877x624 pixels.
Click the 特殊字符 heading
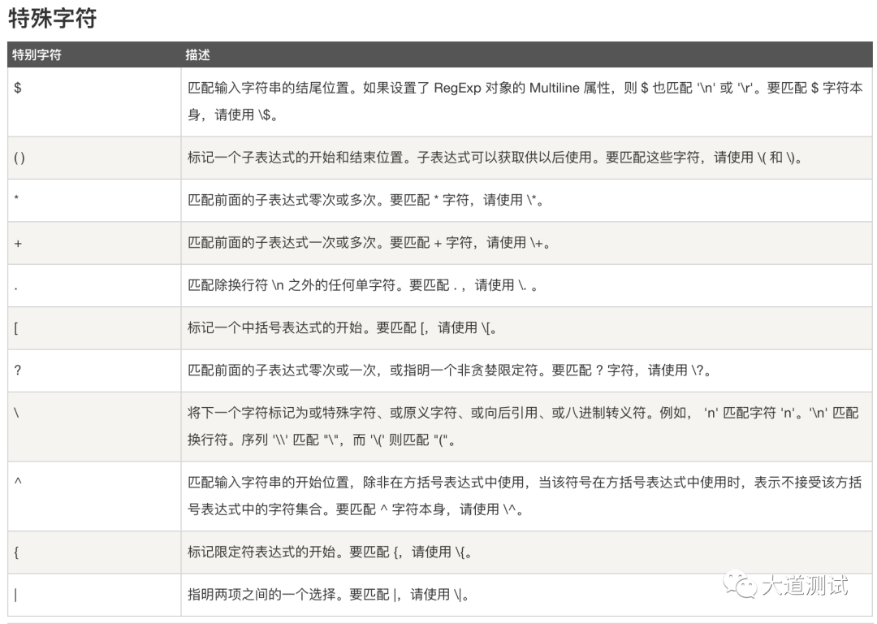(x=53, y=18)
